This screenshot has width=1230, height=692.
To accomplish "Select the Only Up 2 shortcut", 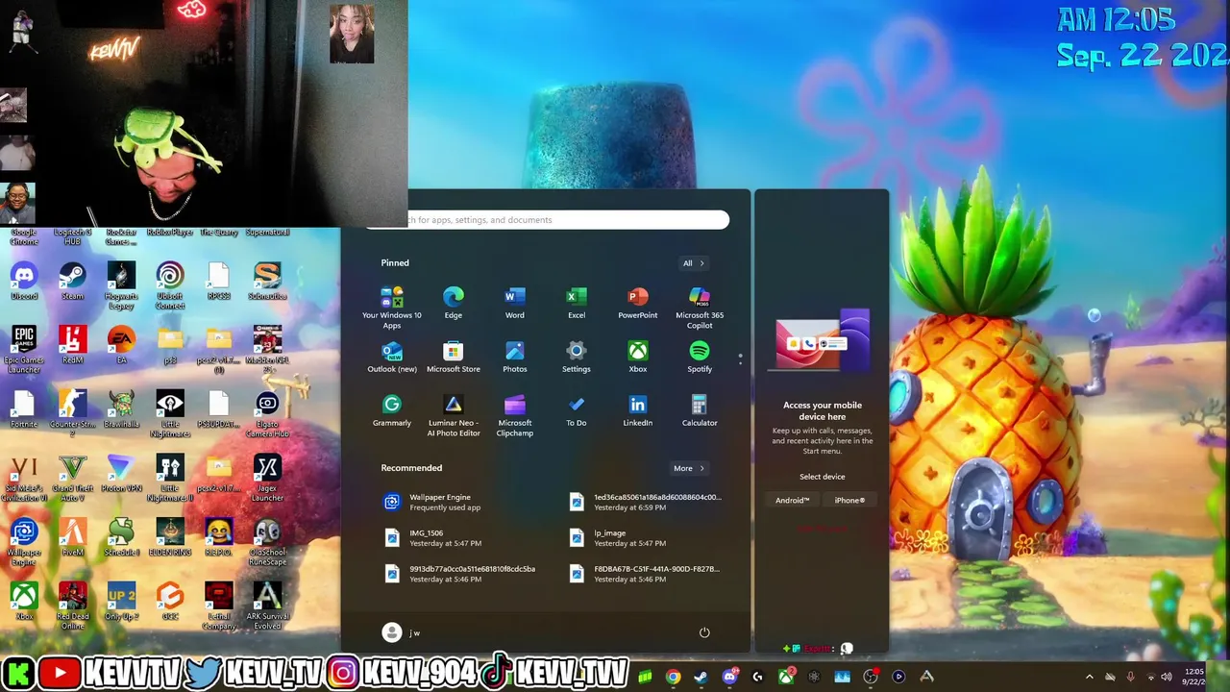I will [x=121, y=601].
